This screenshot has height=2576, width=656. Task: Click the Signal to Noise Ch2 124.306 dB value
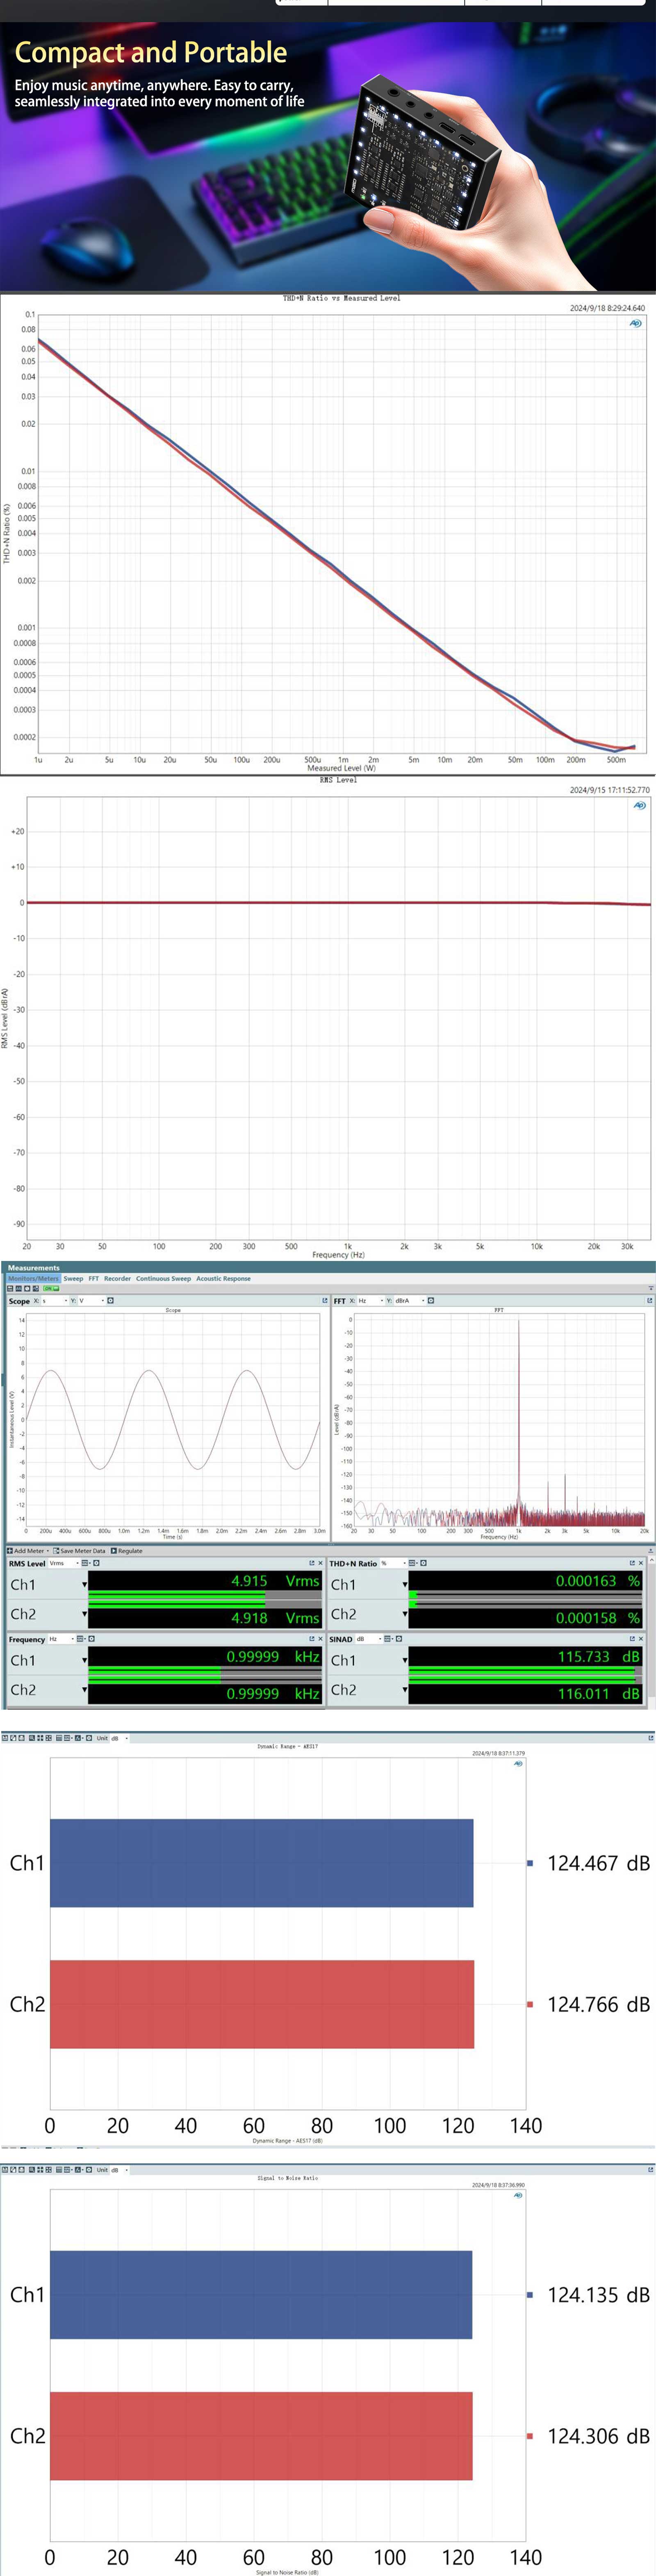coord(598,2436)
